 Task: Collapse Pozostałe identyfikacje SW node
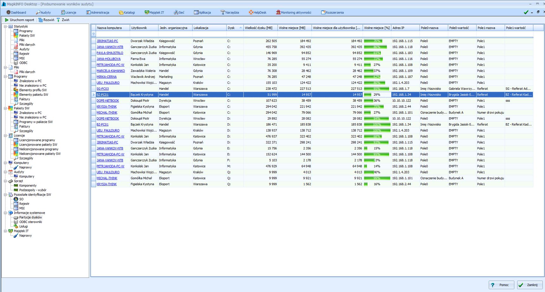click(x=5, y=195)
